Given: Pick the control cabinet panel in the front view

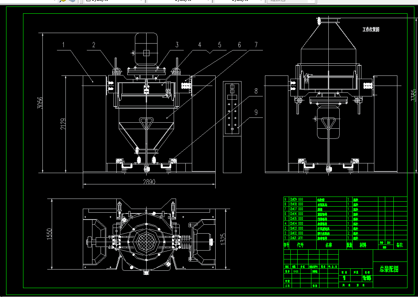Looking at the screenshot, I should pos(232,108).
